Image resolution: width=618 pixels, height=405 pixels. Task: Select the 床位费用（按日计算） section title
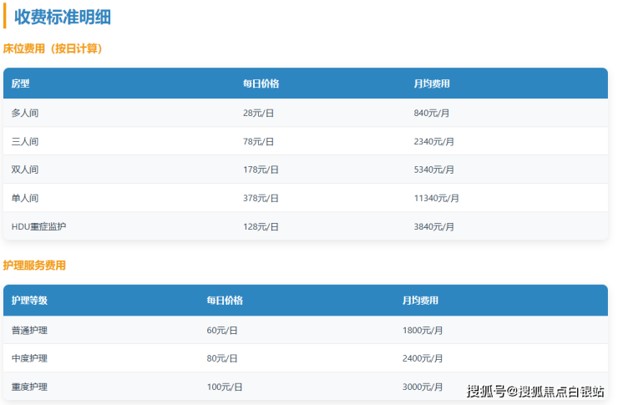pyautogui.click(x=53, y=48)
